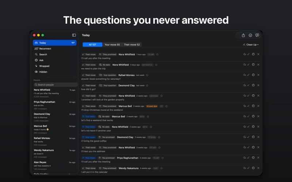Switch to the Your move 55 tab
This screenshot has width=292, height=182.
click(x=112, y=44)
